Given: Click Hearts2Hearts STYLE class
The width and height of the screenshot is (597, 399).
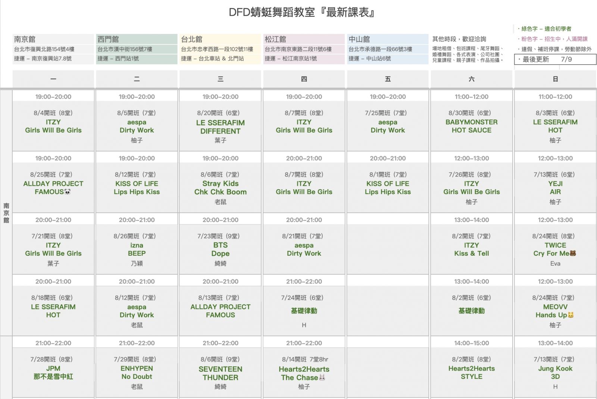Looking at the screenshot, I should 472,372.
